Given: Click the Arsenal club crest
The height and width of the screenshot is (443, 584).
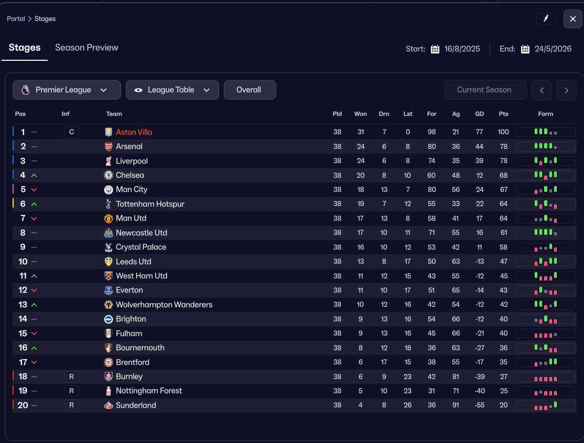Looking at the screenshot, I should (109, 147).
